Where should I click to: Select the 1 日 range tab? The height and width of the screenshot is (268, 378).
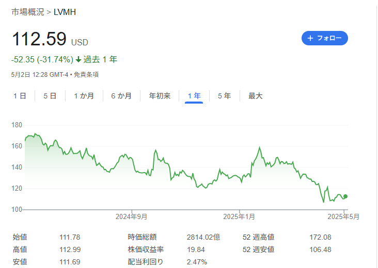coord(20,96)
